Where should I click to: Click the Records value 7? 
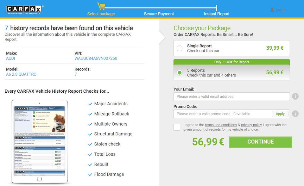pyautogui.click(x=76, y=74)
